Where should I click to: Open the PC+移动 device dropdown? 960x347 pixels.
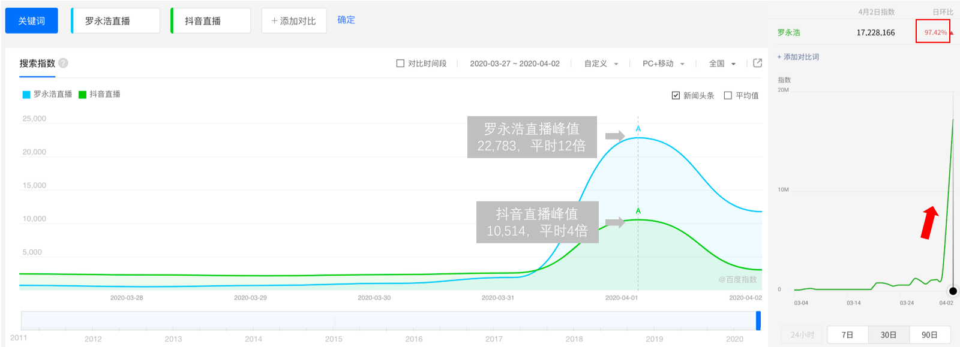[663, 64]
